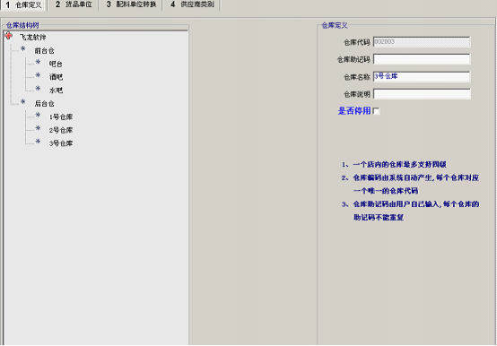
Task: Select the 3号仓库 tree node
Action: [61, 143]
